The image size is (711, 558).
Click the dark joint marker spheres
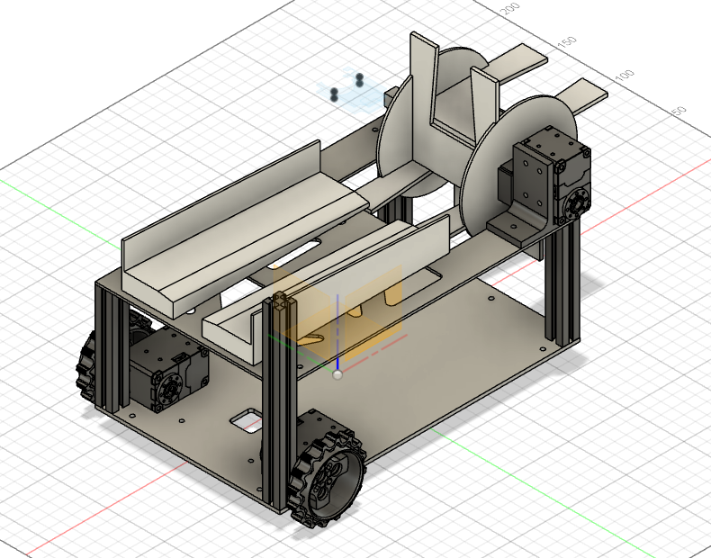[x=346, y=87]
